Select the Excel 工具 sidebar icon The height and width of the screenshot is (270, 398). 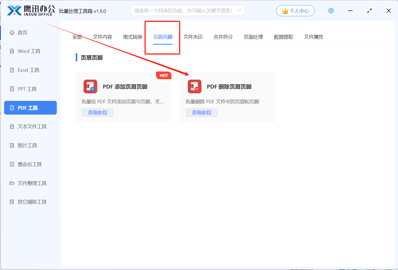29,70
